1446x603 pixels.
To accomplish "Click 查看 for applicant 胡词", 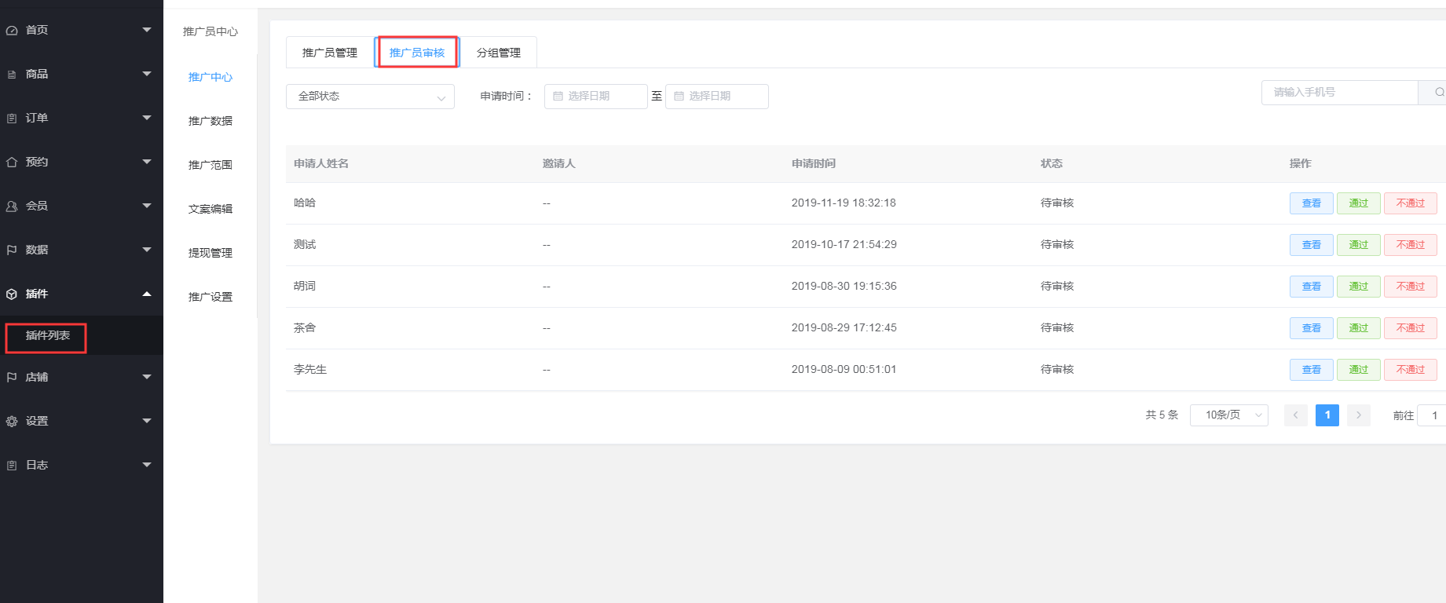I will point(1312,287).
